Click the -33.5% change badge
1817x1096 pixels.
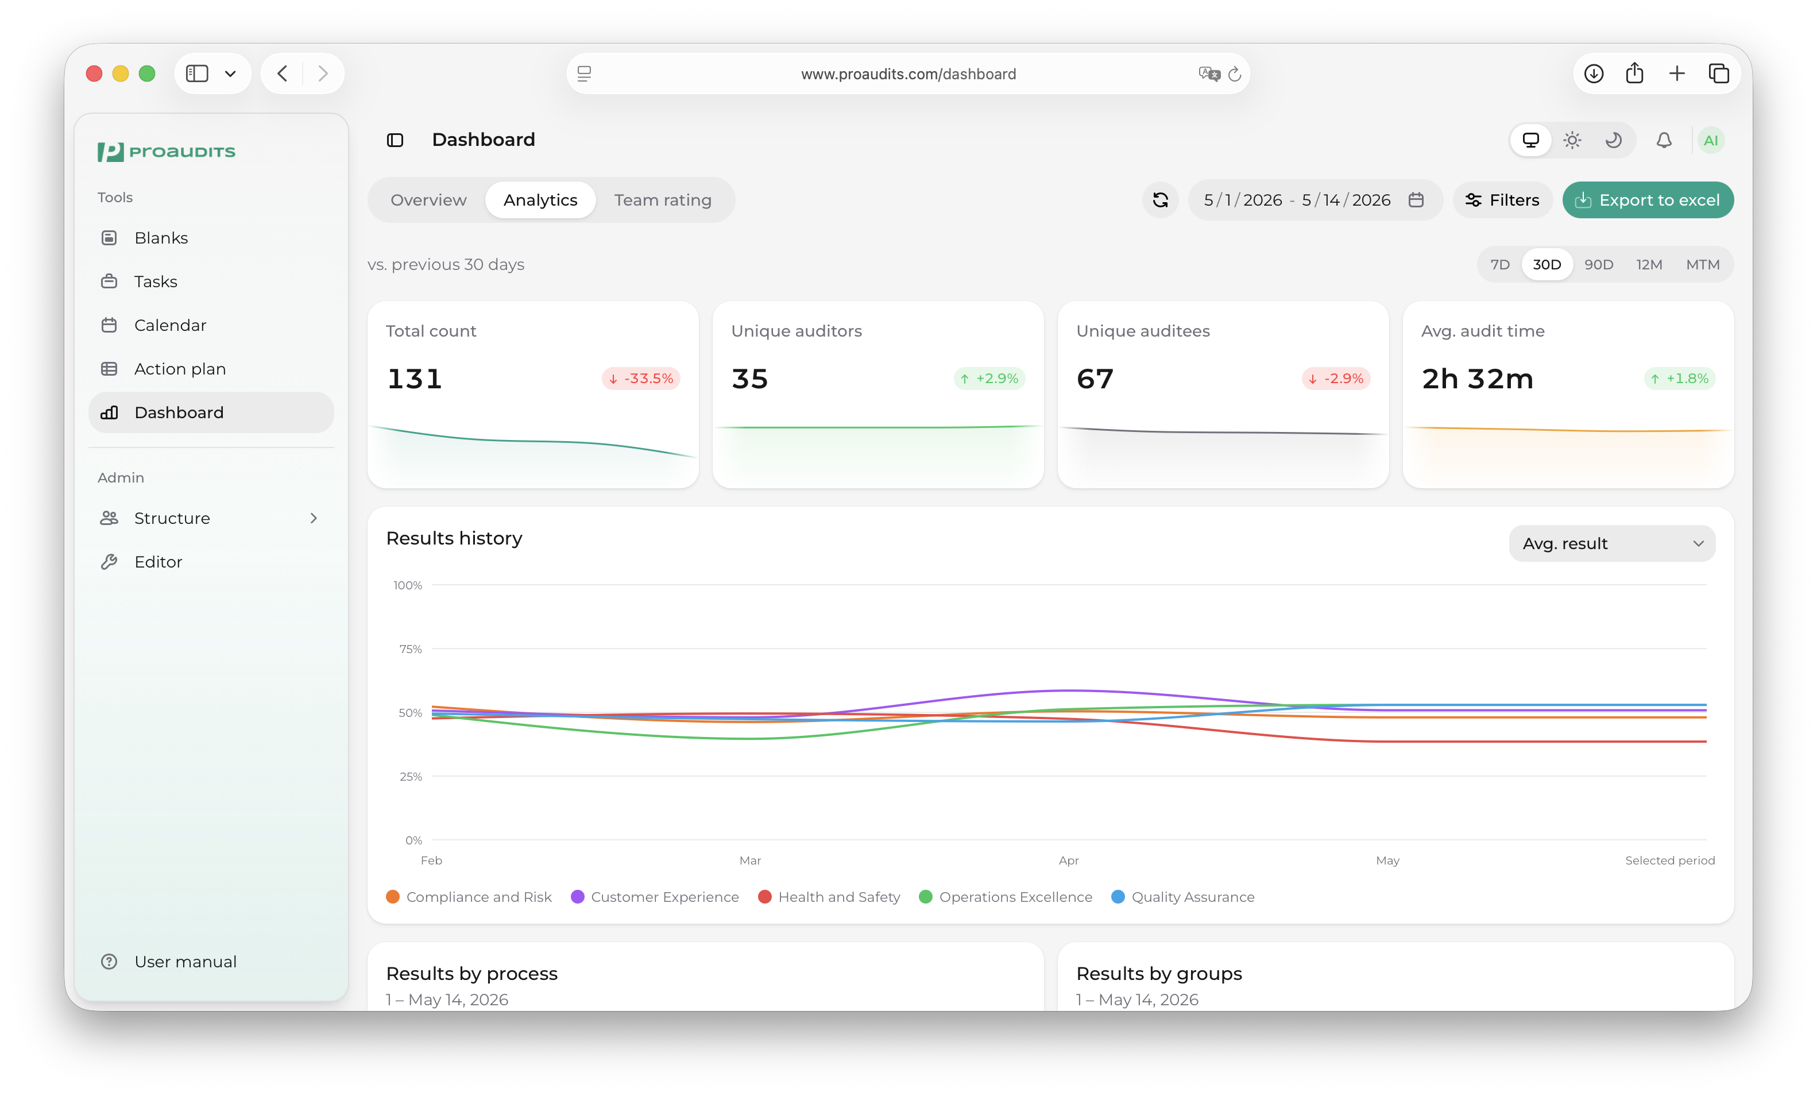[x=641, y=379]
